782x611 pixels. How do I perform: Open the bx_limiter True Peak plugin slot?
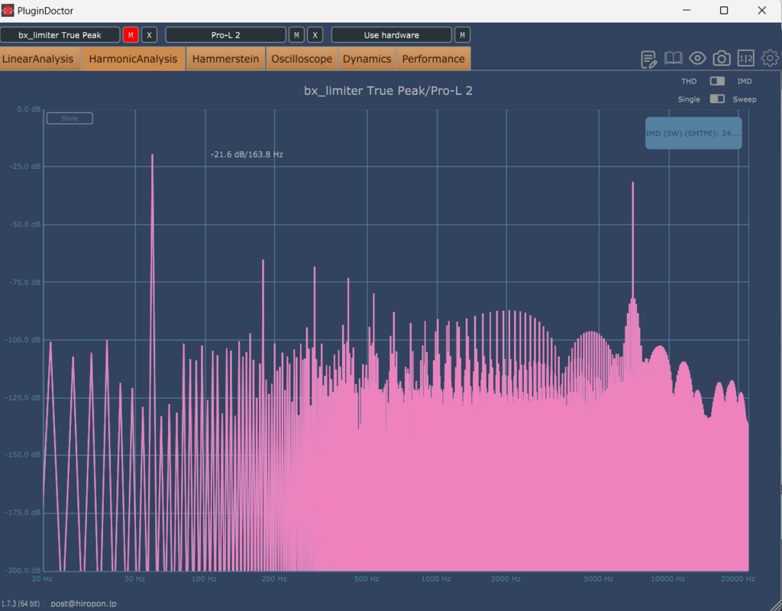click(60, 35)
